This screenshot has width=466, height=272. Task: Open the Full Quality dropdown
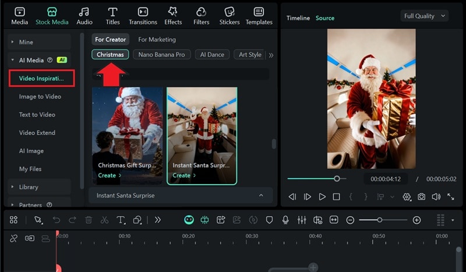(425, 16)
